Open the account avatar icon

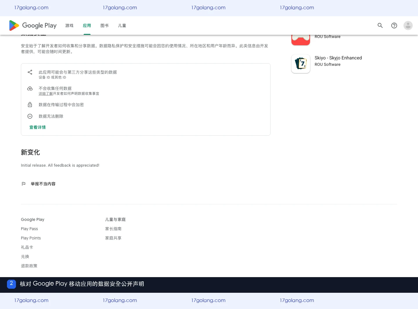click(408, 26)
